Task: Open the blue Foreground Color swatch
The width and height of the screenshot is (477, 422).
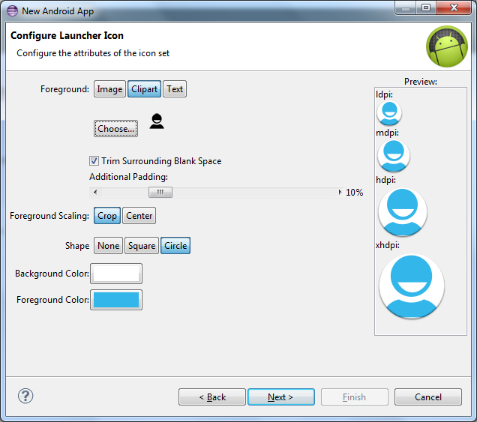Action: 115,300
